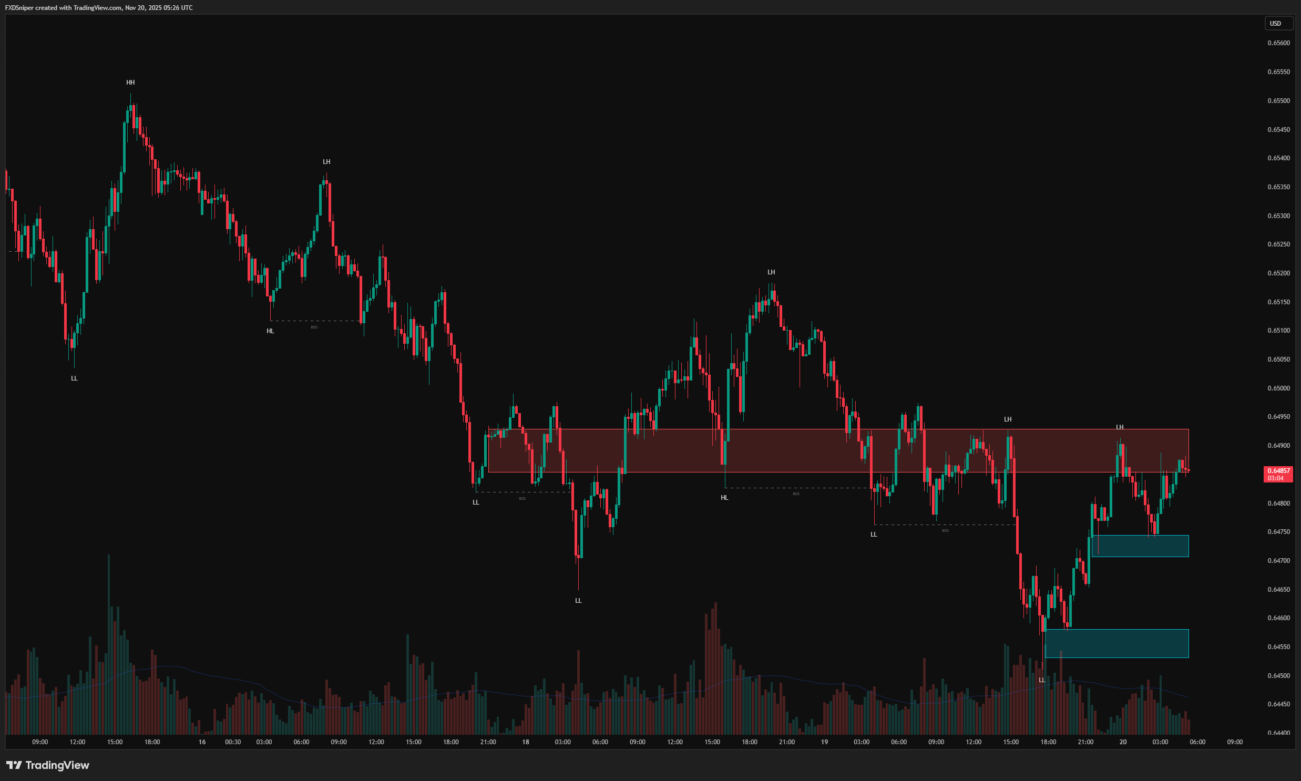Click the date marker 20 on time axis
Image resolution: width=1301 pixels, height=781 pixels.
(x=1123, y=742)
